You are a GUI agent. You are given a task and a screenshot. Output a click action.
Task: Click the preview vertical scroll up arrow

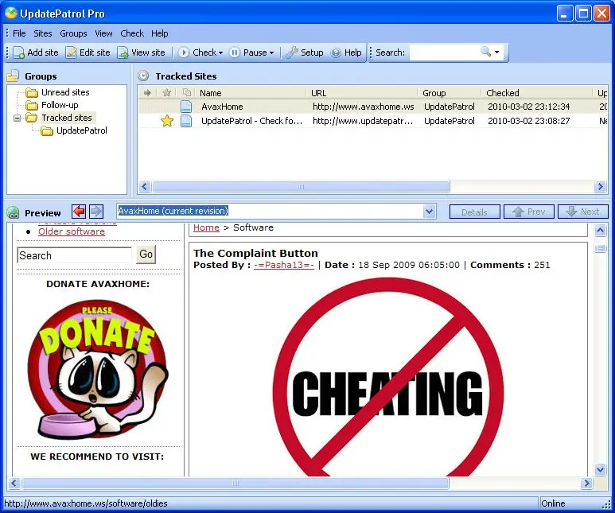[x=600, y=230]
